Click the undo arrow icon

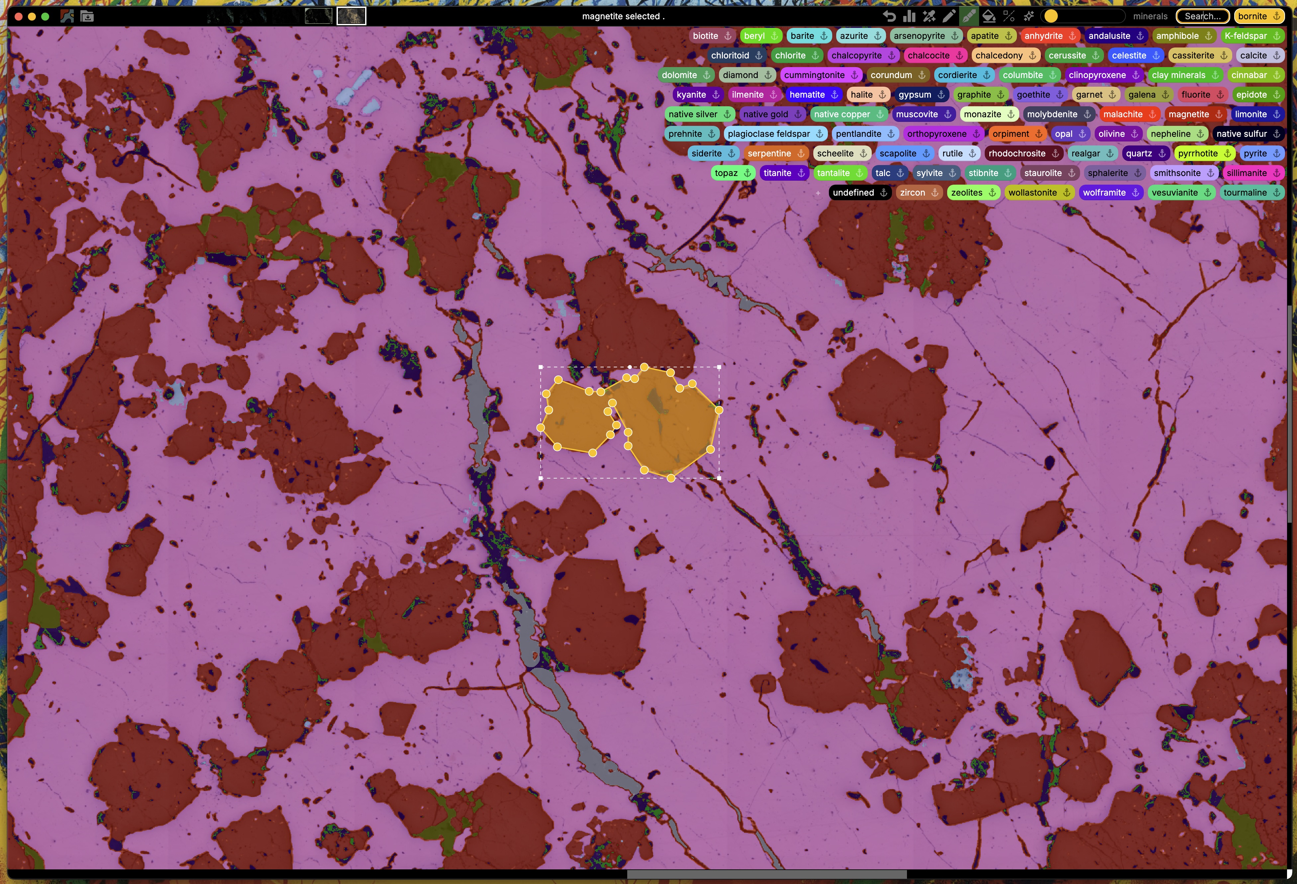889,16
